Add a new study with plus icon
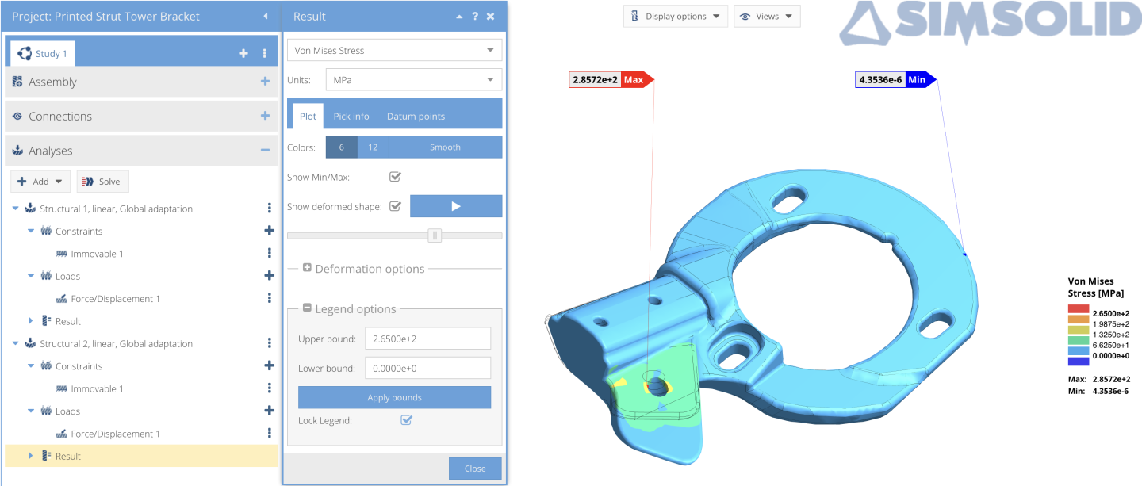This screenshot has height=486, width=1142. coord(243,54)
